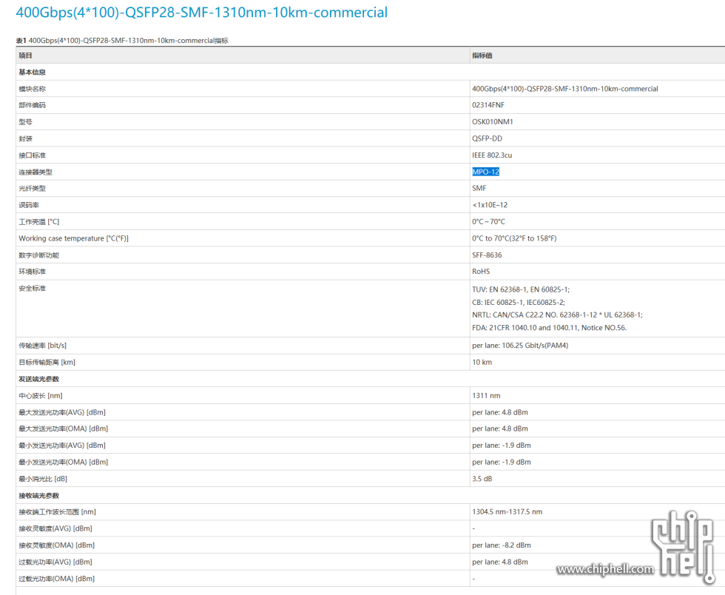Click the 安全标准 row label
725x595 pixels.
point(33,289)
